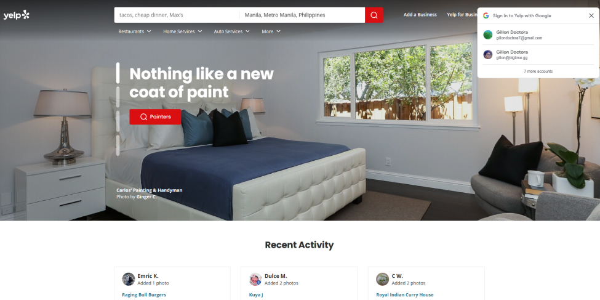Expand the Restaurants dropdown
Screen dimensions: 600x300
click(x=135, y=31)
